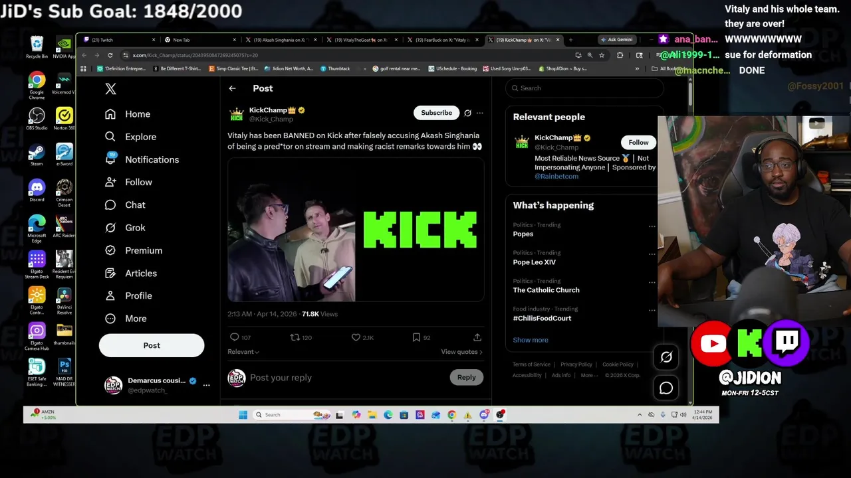The width and height of the screenshot is (851, 478).
Task: Click the Grok icon beside Subscribe button
Action: click(x=467, y=113)
